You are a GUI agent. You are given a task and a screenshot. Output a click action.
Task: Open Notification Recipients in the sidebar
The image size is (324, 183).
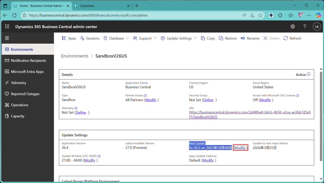coord(28,60)
